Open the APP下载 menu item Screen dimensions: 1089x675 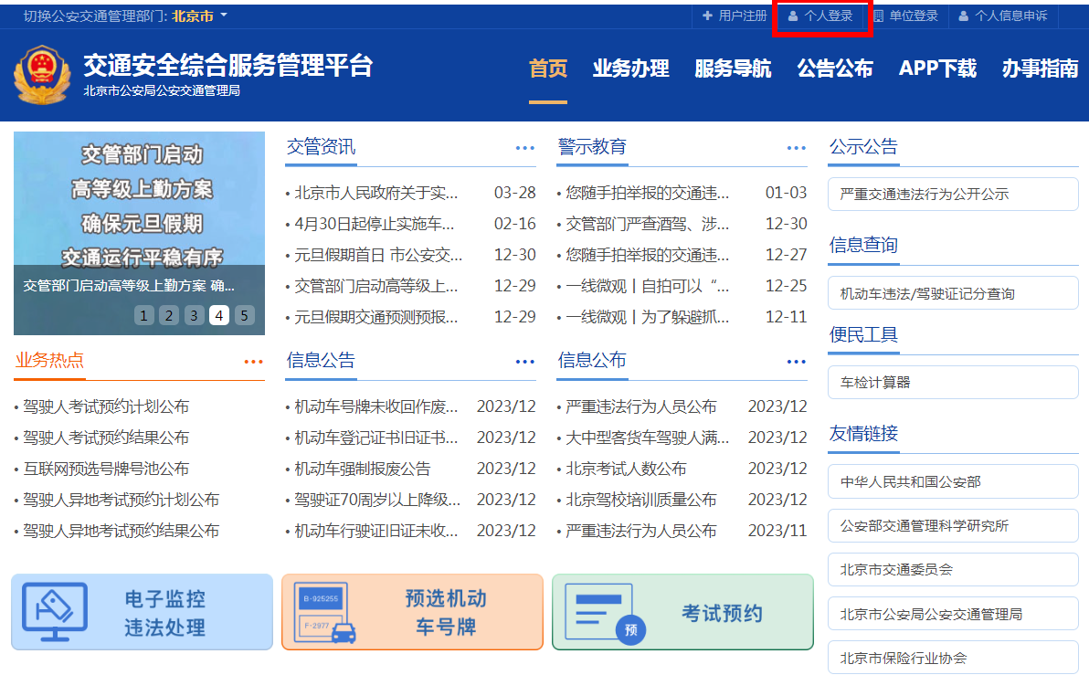937,68
